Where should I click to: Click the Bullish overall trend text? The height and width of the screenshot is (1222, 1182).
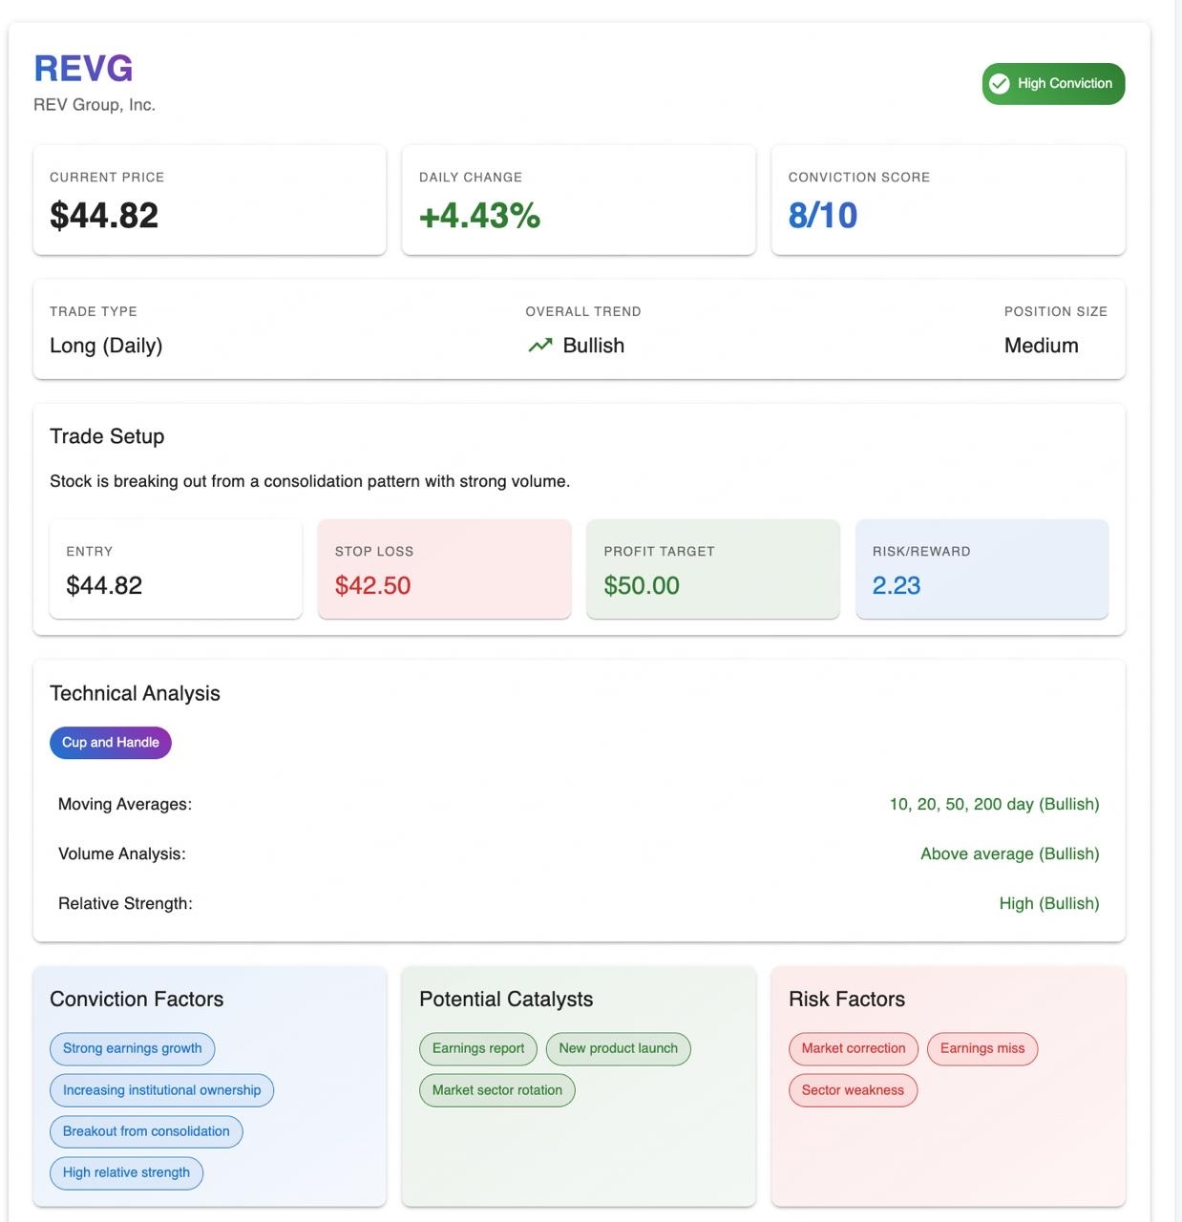point(594,346)
